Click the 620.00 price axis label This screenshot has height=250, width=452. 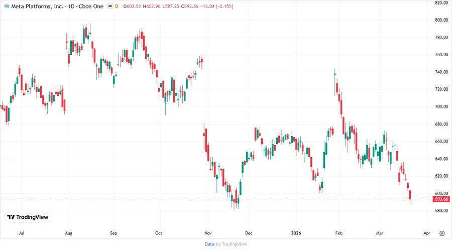click(x=441, y=176)
